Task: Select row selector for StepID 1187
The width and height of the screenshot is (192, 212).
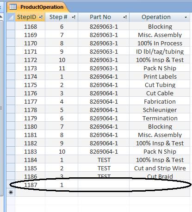Action: click(11, 185)
